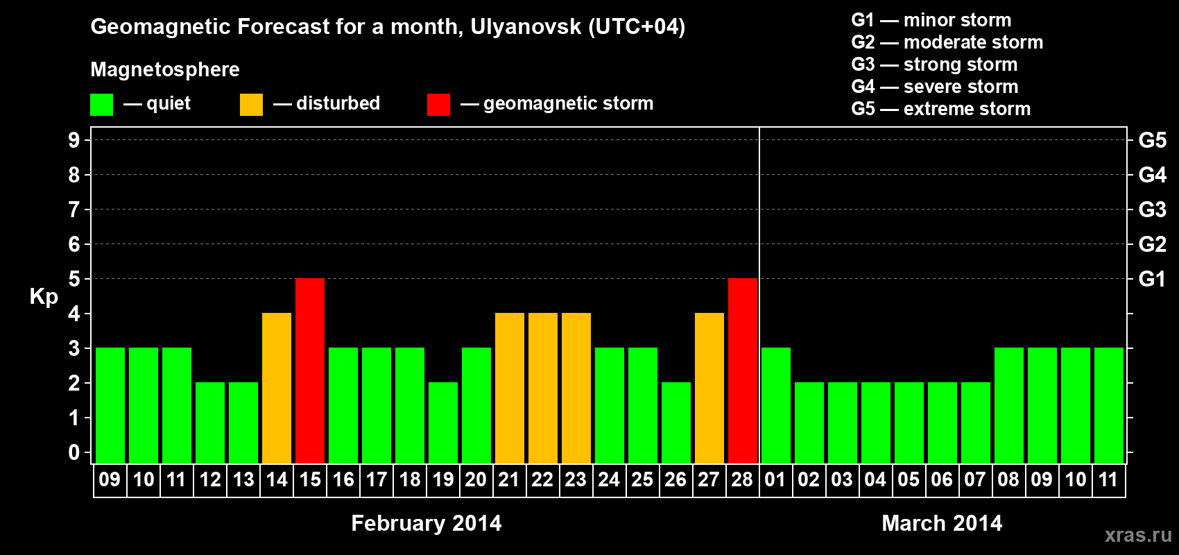Viewport: 1179px width, 555px height.
Task: Click the 20 date label
Action: tap(476, 480)
